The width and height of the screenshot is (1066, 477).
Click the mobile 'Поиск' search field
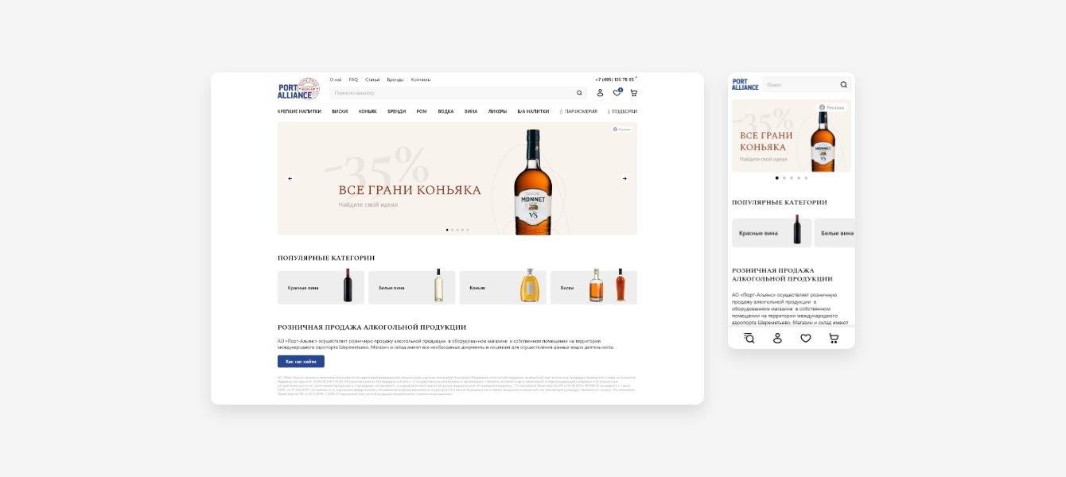(x=807, y=84)
